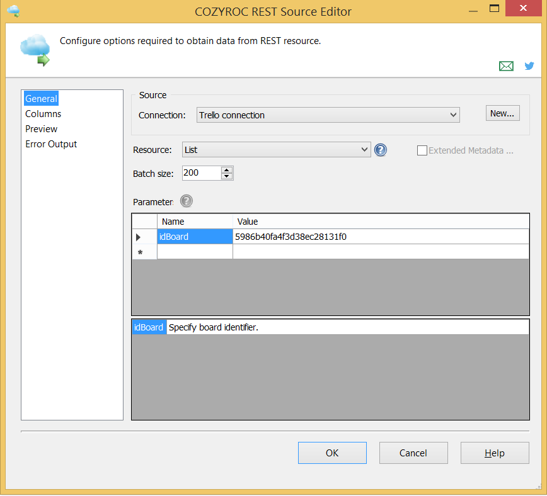Click the 'Specify board identifier.' description text
The height and width of the screenshot is (496, 547).
214,327
